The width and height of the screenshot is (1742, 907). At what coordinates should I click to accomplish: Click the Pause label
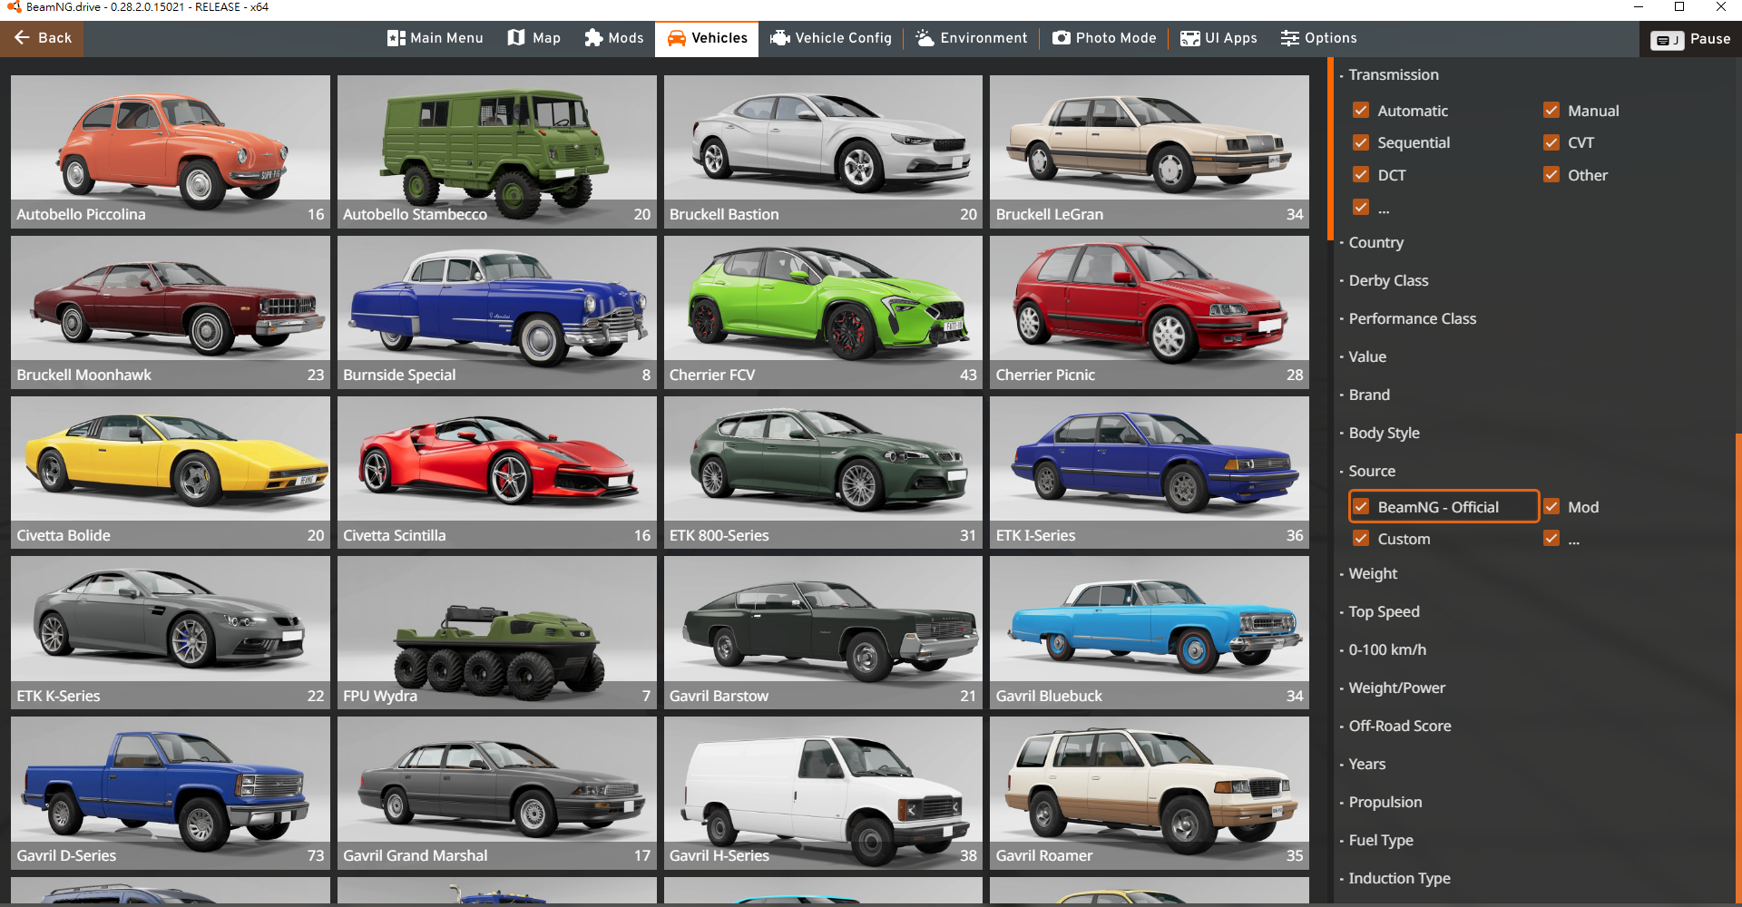(1710, 39)
